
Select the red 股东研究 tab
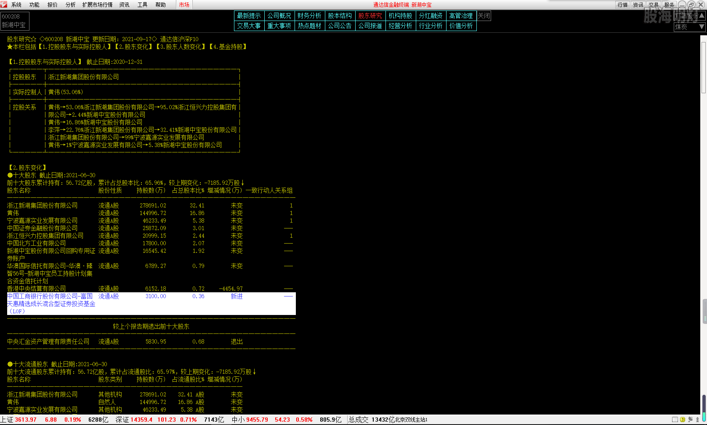click(370, 16)
